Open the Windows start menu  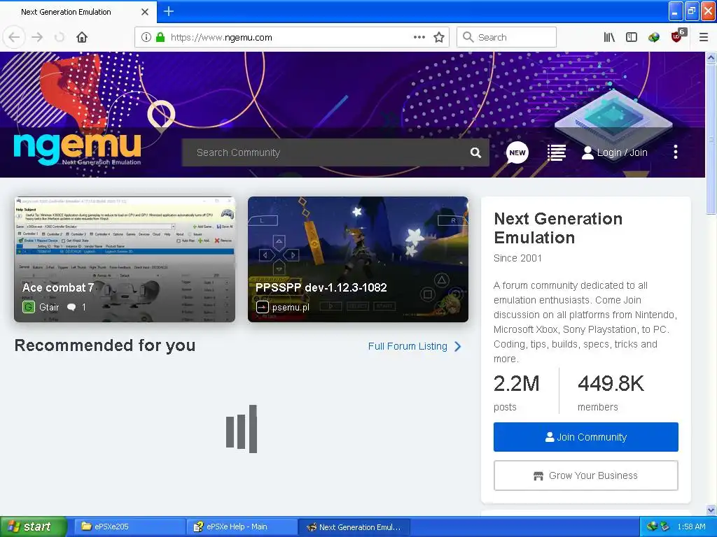click(34, 527)
